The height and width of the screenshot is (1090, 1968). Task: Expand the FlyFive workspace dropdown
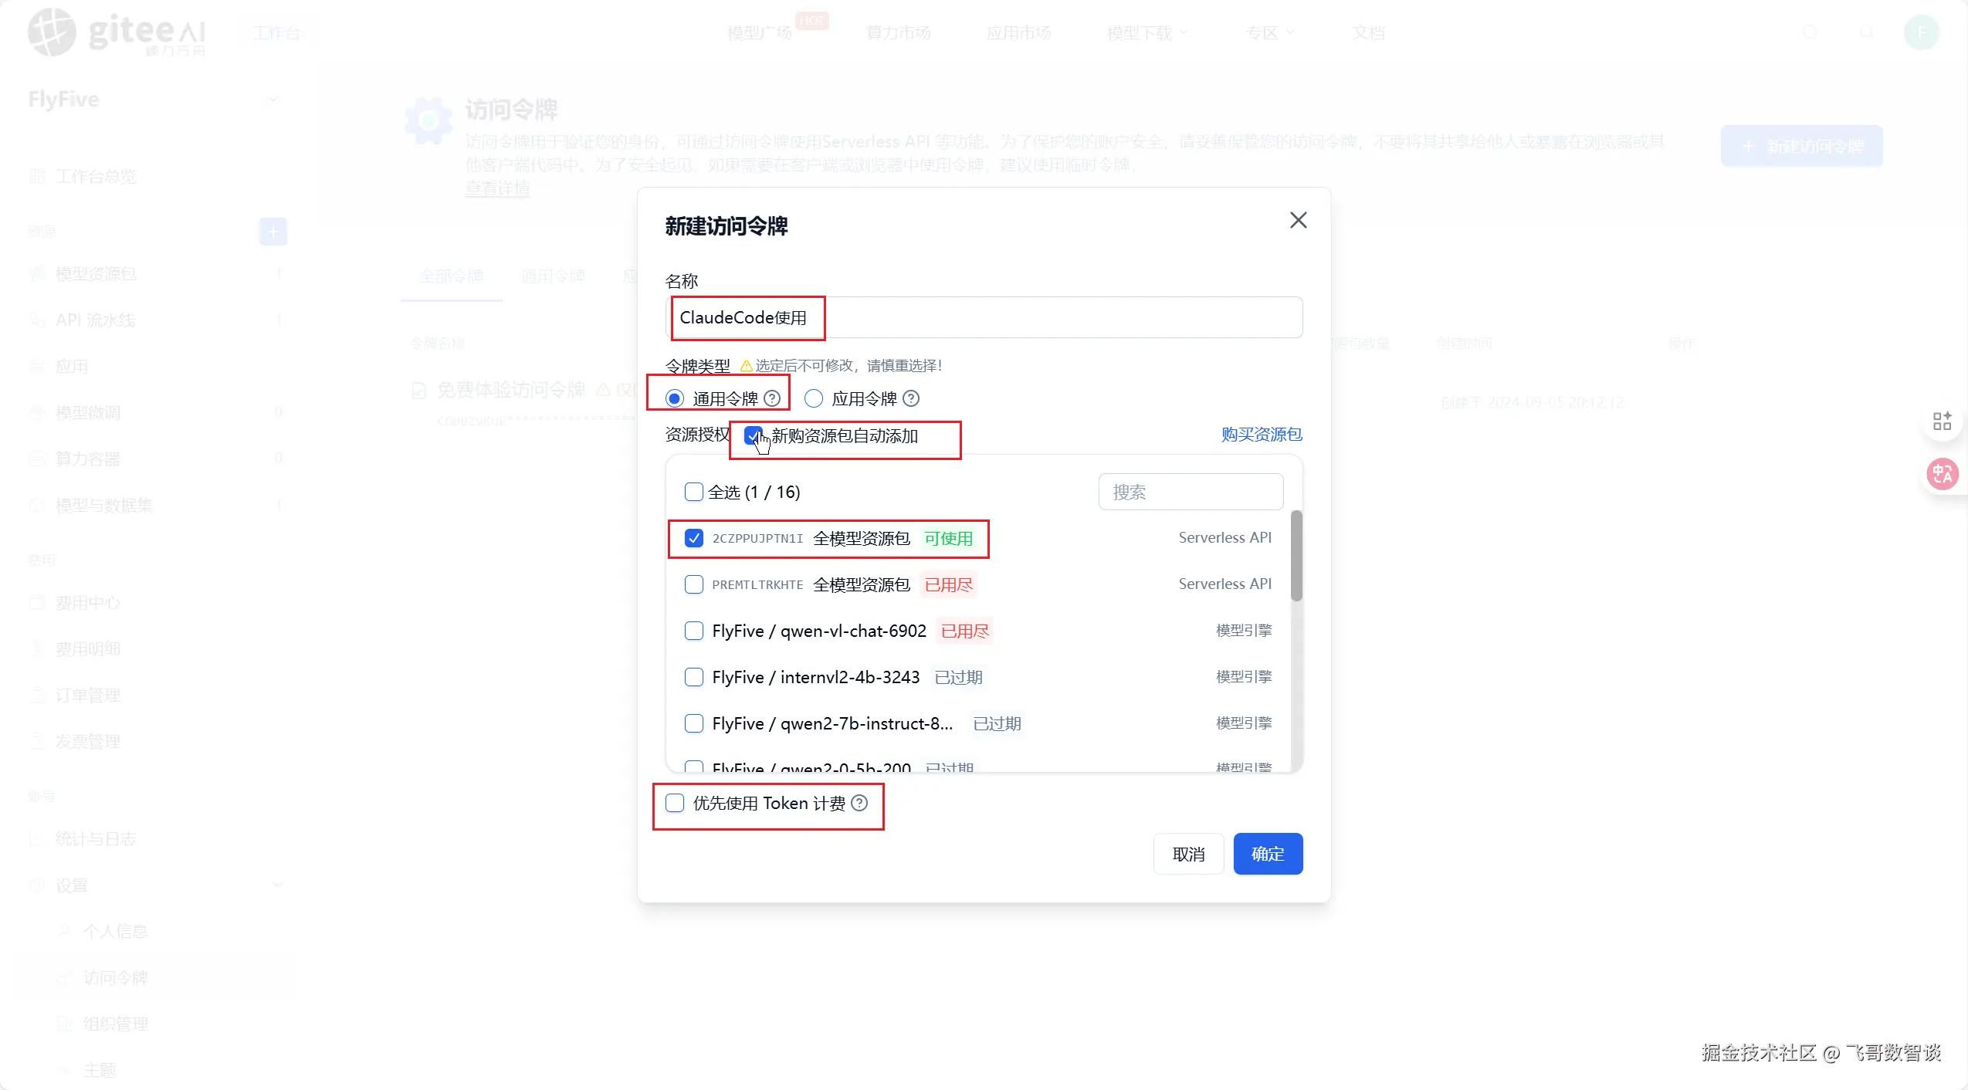tap(273, 100)
